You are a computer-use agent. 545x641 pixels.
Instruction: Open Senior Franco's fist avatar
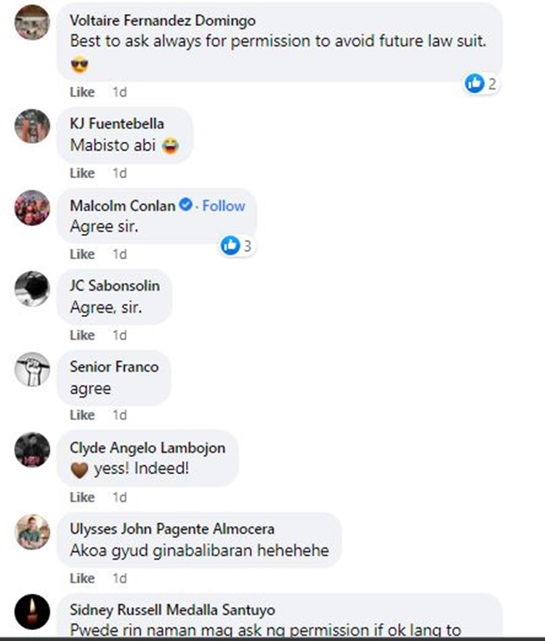pos(32,369)
